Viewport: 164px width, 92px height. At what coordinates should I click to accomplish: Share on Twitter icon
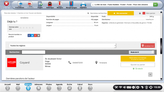point(32,36)
